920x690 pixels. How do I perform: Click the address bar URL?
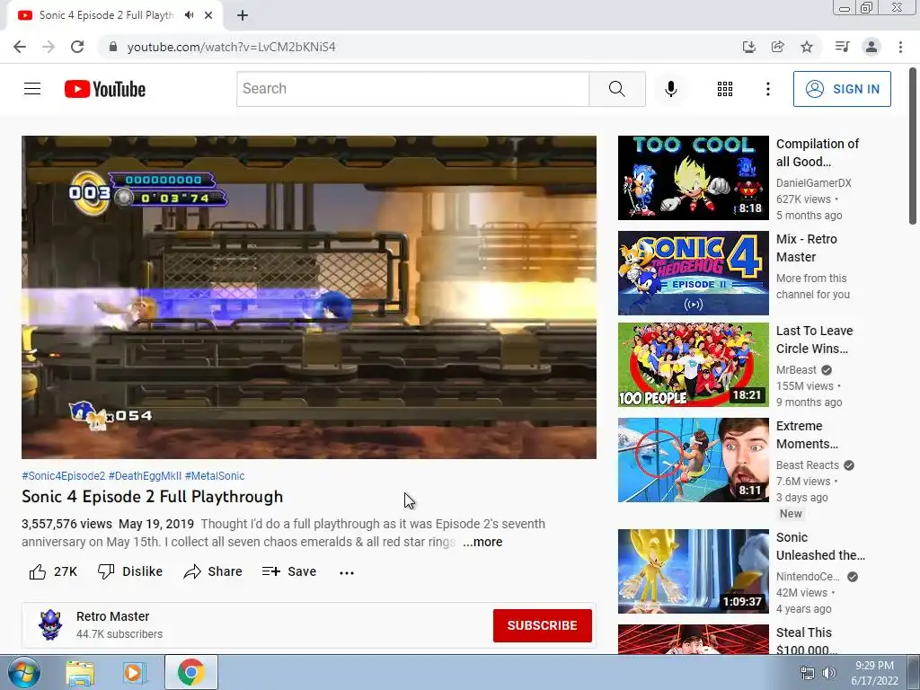coord(231,47)
